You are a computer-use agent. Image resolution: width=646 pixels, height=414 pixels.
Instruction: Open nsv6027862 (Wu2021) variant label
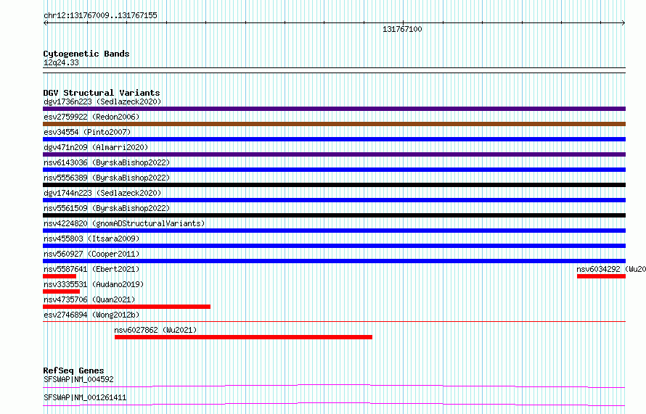point(155,330)
